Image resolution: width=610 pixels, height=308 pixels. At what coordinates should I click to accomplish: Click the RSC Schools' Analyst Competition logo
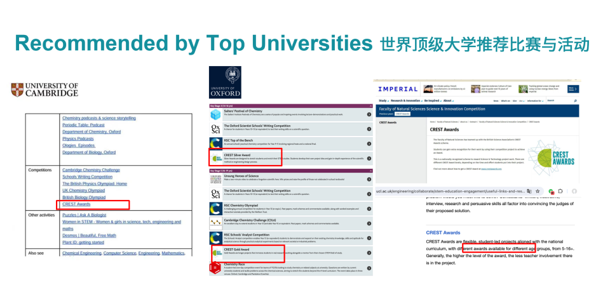[x=215, y=238]
